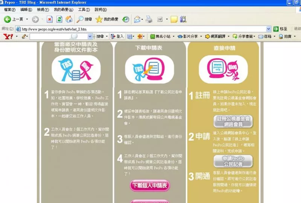Open the 檢視(V) menu
Image resolution: width=301 pixels, height=203 pixels.
point(43,10)
